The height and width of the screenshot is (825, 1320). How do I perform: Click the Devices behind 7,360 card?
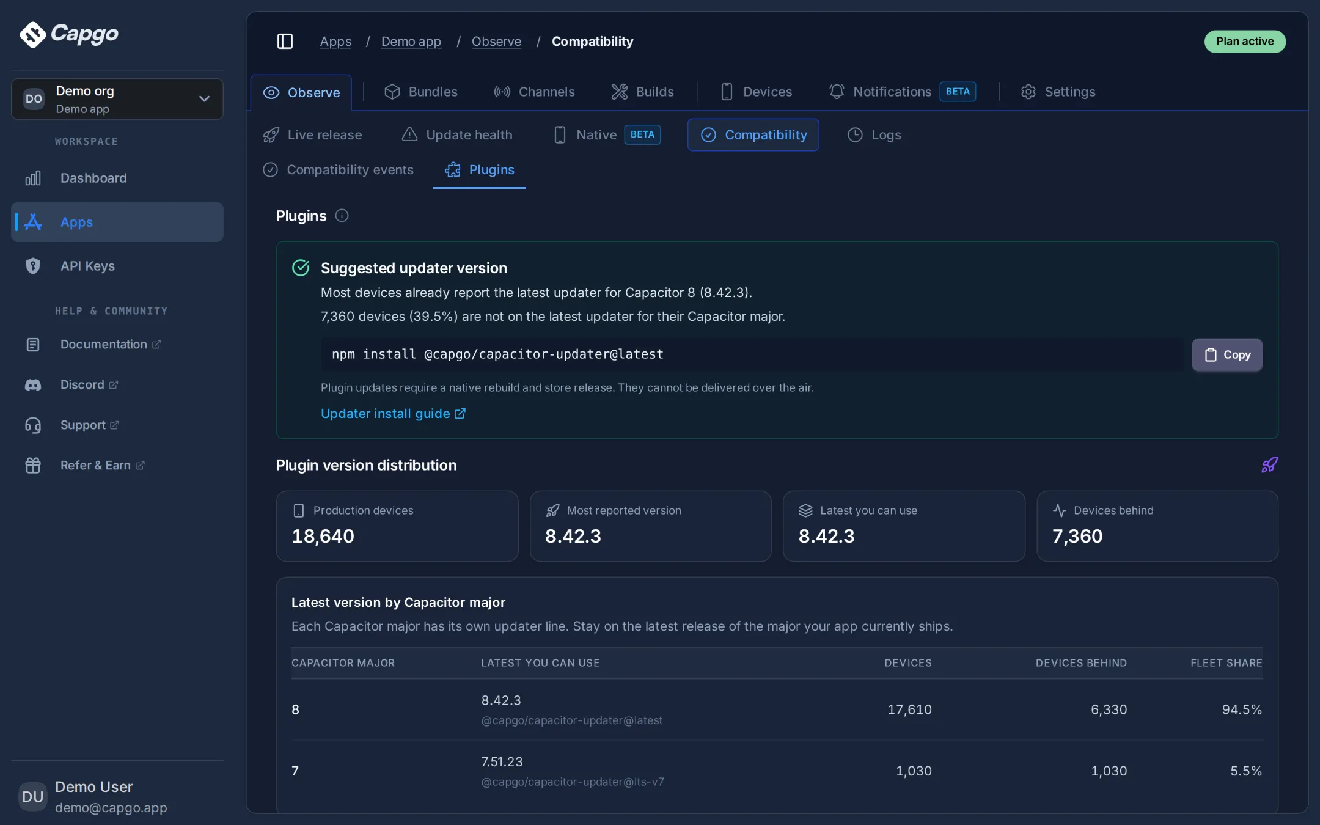[1157, 526]
